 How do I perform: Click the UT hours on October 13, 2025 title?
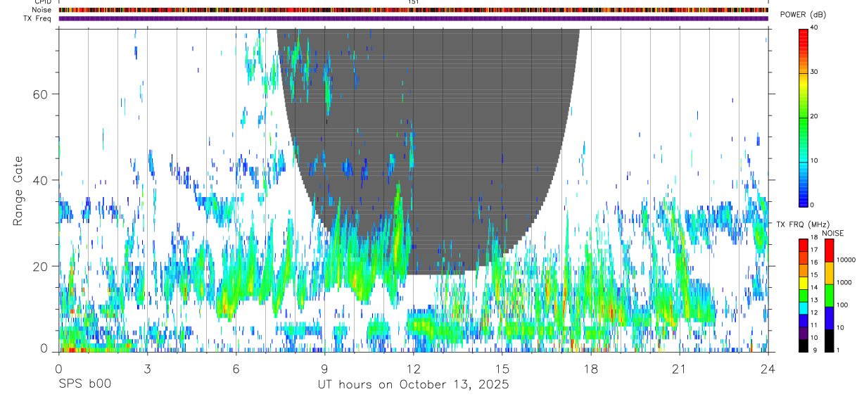pyautogui.click(x=413, y=385)
